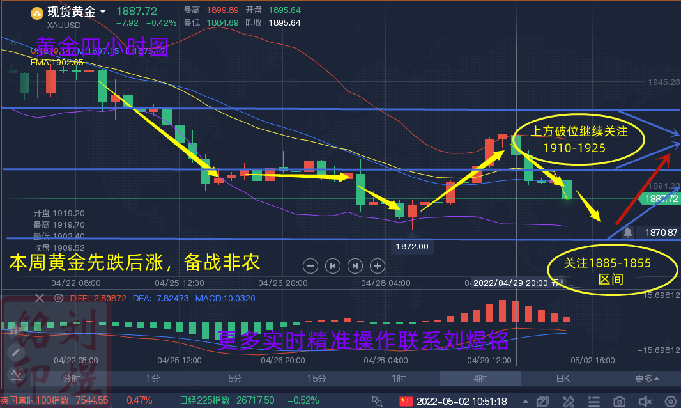Click the 英国富时100指数 ticker
The height and width of the screenshot is (408, 681).
pyautogui.click(x=34, y=400)
